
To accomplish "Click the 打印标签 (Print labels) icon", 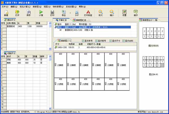I will tap(88, 13).
